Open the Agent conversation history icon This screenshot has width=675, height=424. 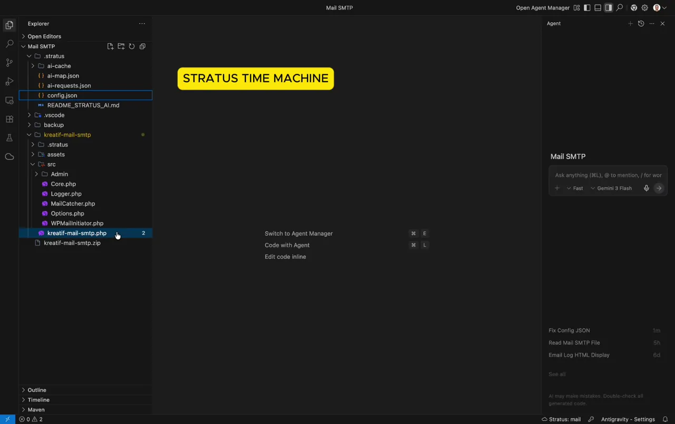pos(641,24)
